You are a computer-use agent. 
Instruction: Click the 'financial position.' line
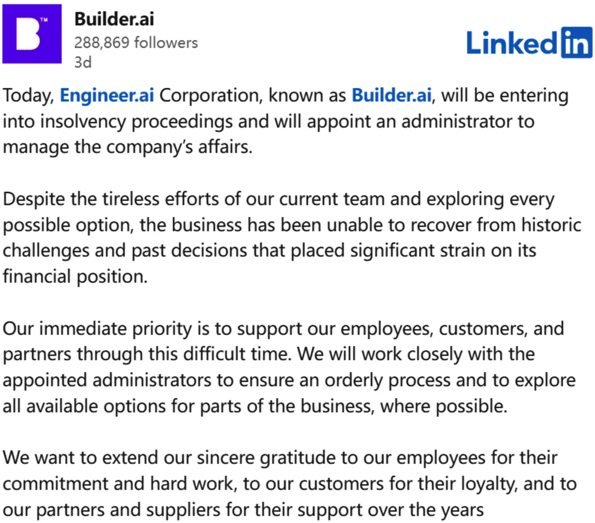coord(75,276)
